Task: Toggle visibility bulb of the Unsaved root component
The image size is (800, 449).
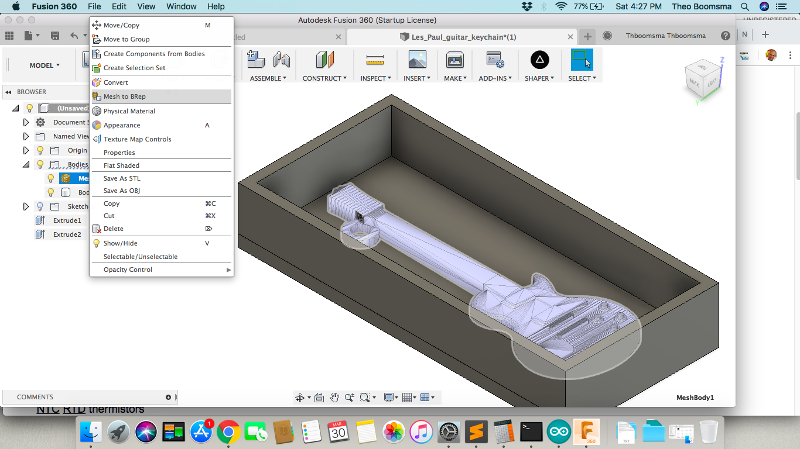Action: pyautogui.click(x=30, y=108)
